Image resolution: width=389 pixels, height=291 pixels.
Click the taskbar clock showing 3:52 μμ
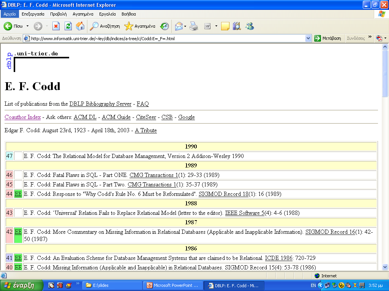coord(376,286)
